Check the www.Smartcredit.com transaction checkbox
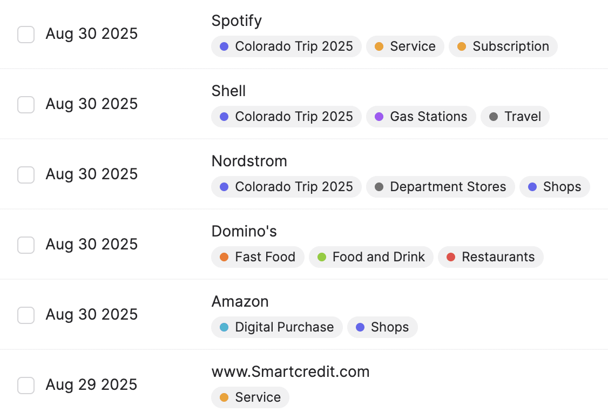 (x=26, y=386)
